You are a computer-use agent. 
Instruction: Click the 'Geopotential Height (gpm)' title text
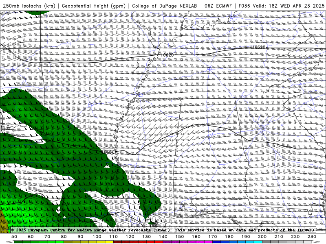point(94,6)
